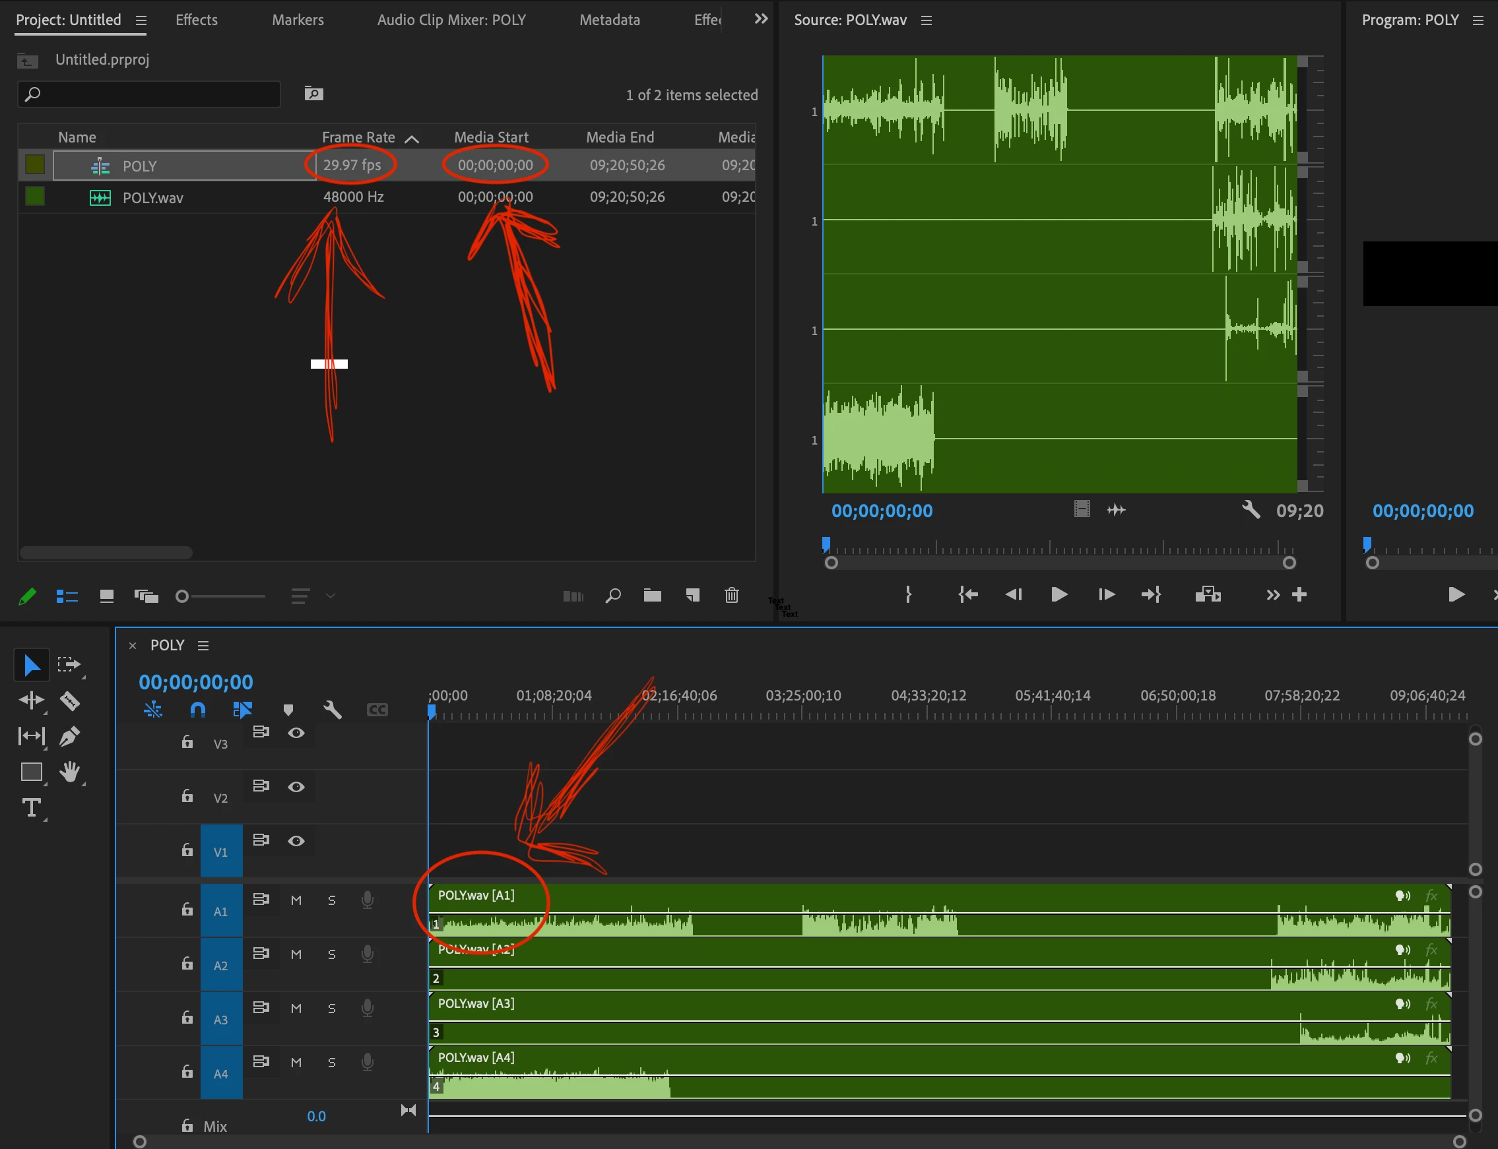Select the Ripple Edit tool

pos(32,700)
